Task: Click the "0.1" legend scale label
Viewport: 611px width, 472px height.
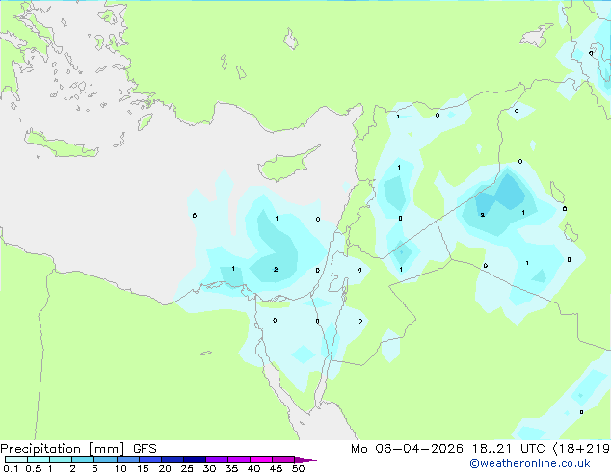Action: point(11,468)
